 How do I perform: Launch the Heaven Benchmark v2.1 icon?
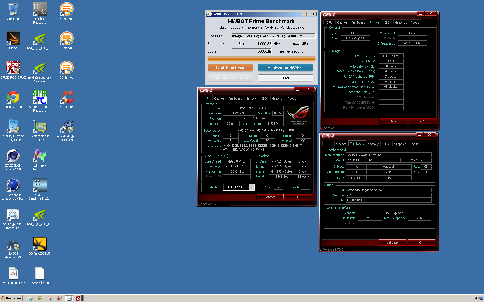pos(40,185)
